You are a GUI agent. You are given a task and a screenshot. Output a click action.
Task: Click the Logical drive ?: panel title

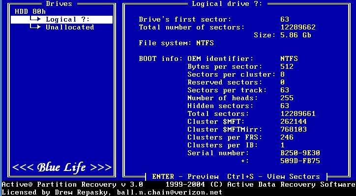point(227,3)
